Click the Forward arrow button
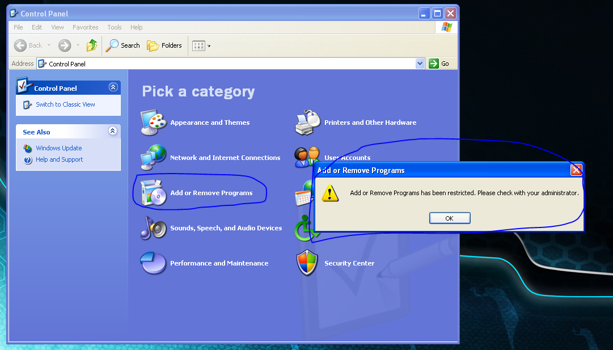The image size is (613, 350). pos(65,45)
